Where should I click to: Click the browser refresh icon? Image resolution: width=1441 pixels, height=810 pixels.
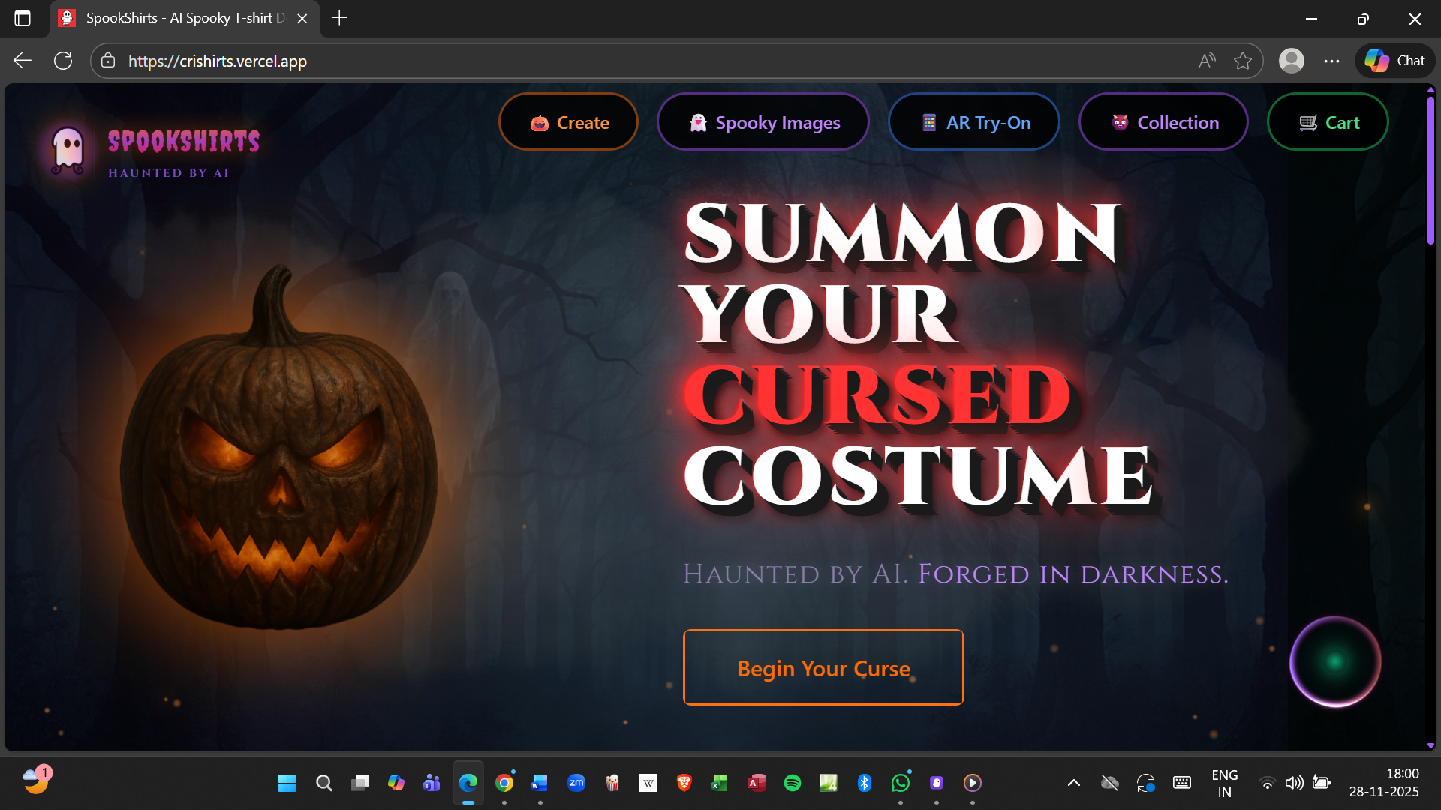[x=64, y=61]
